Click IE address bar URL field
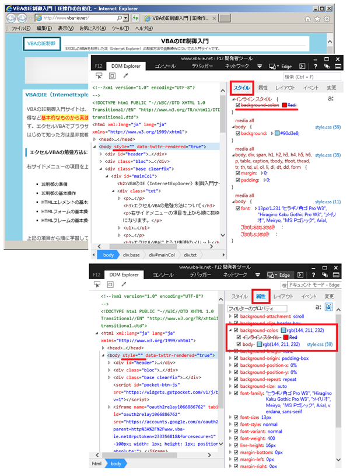 (x=76, y=18)
